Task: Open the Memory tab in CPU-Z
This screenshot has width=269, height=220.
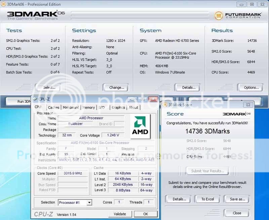Action: pos(88,107)
